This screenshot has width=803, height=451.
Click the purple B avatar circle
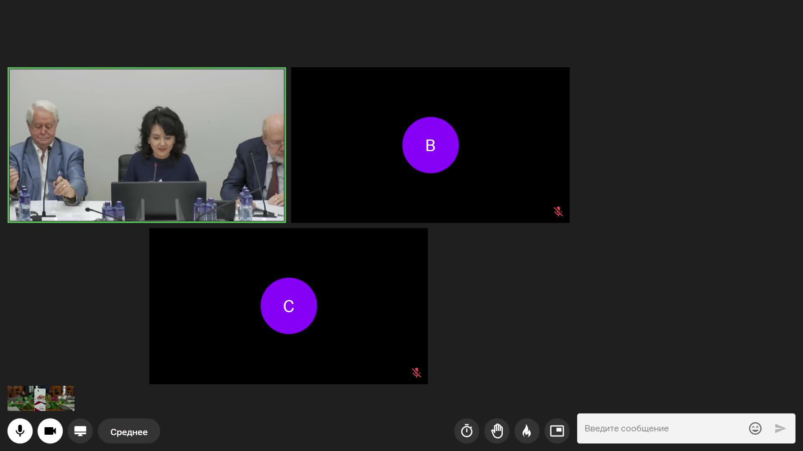coord(430,145)
